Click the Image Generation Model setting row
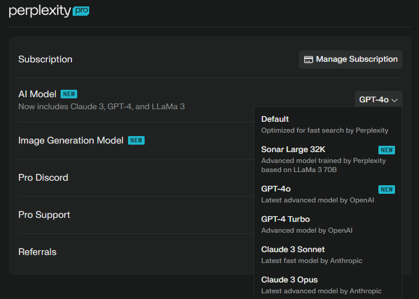The height and width of the screenshot is (299, 419). pyautogui.click(x=71, y=140)
